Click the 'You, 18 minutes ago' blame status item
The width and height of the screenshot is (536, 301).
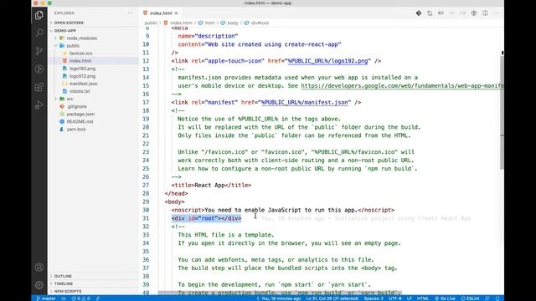click(278, 298)
